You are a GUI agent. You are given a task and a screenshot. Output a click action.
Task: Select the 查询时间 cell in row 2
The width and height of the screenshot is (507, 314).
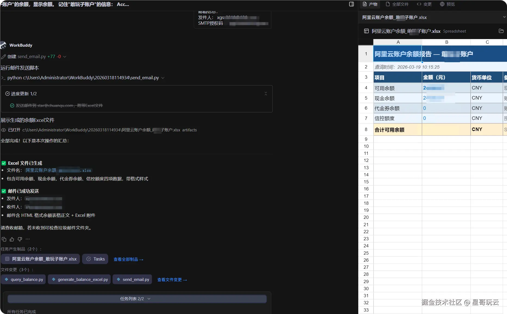398,67
